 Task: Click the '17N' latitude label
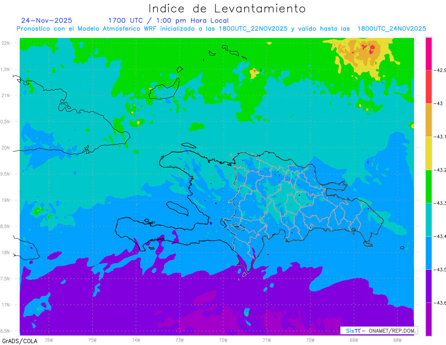pyautogui.click(x=6, y=305)
